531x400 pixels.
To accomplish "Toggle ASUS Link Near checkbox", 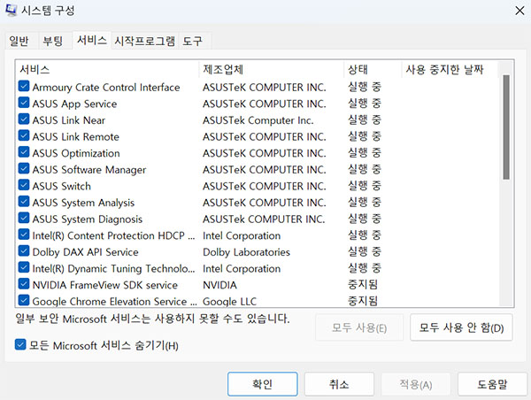I will click(x=24, y=119).
